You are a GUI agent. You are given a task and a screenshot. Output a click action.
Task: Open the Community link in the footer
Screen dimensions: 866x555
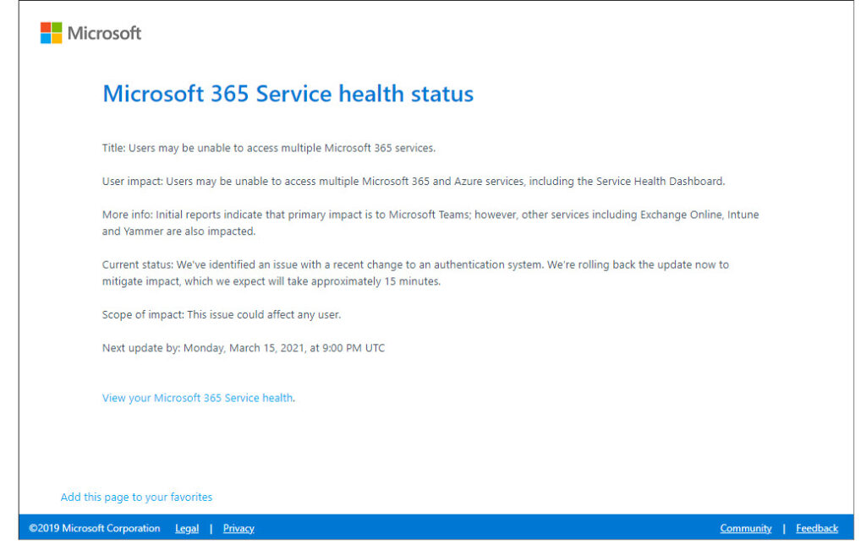click(746, 529)
